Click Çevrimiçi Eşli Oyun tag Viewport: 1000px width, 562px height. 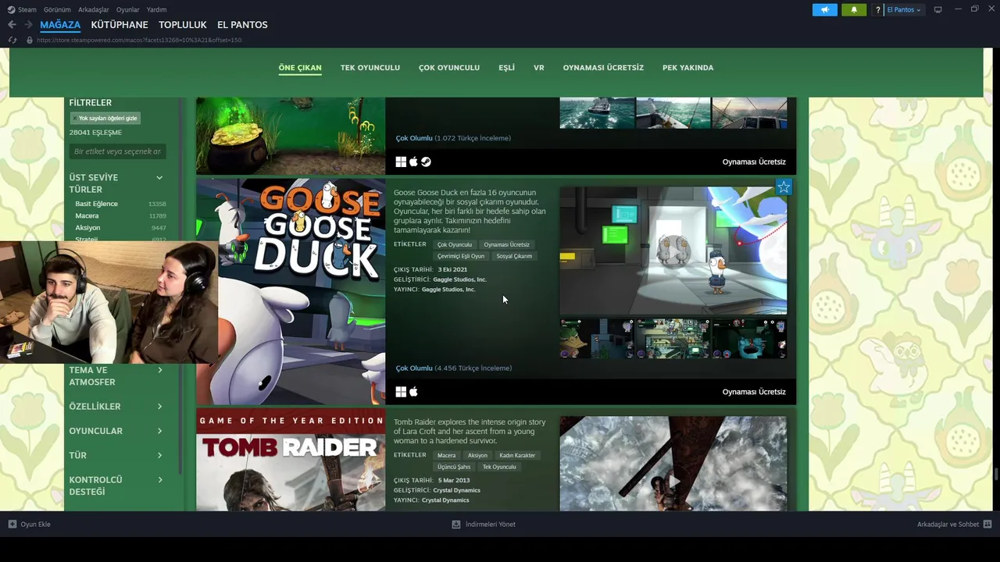461,256
